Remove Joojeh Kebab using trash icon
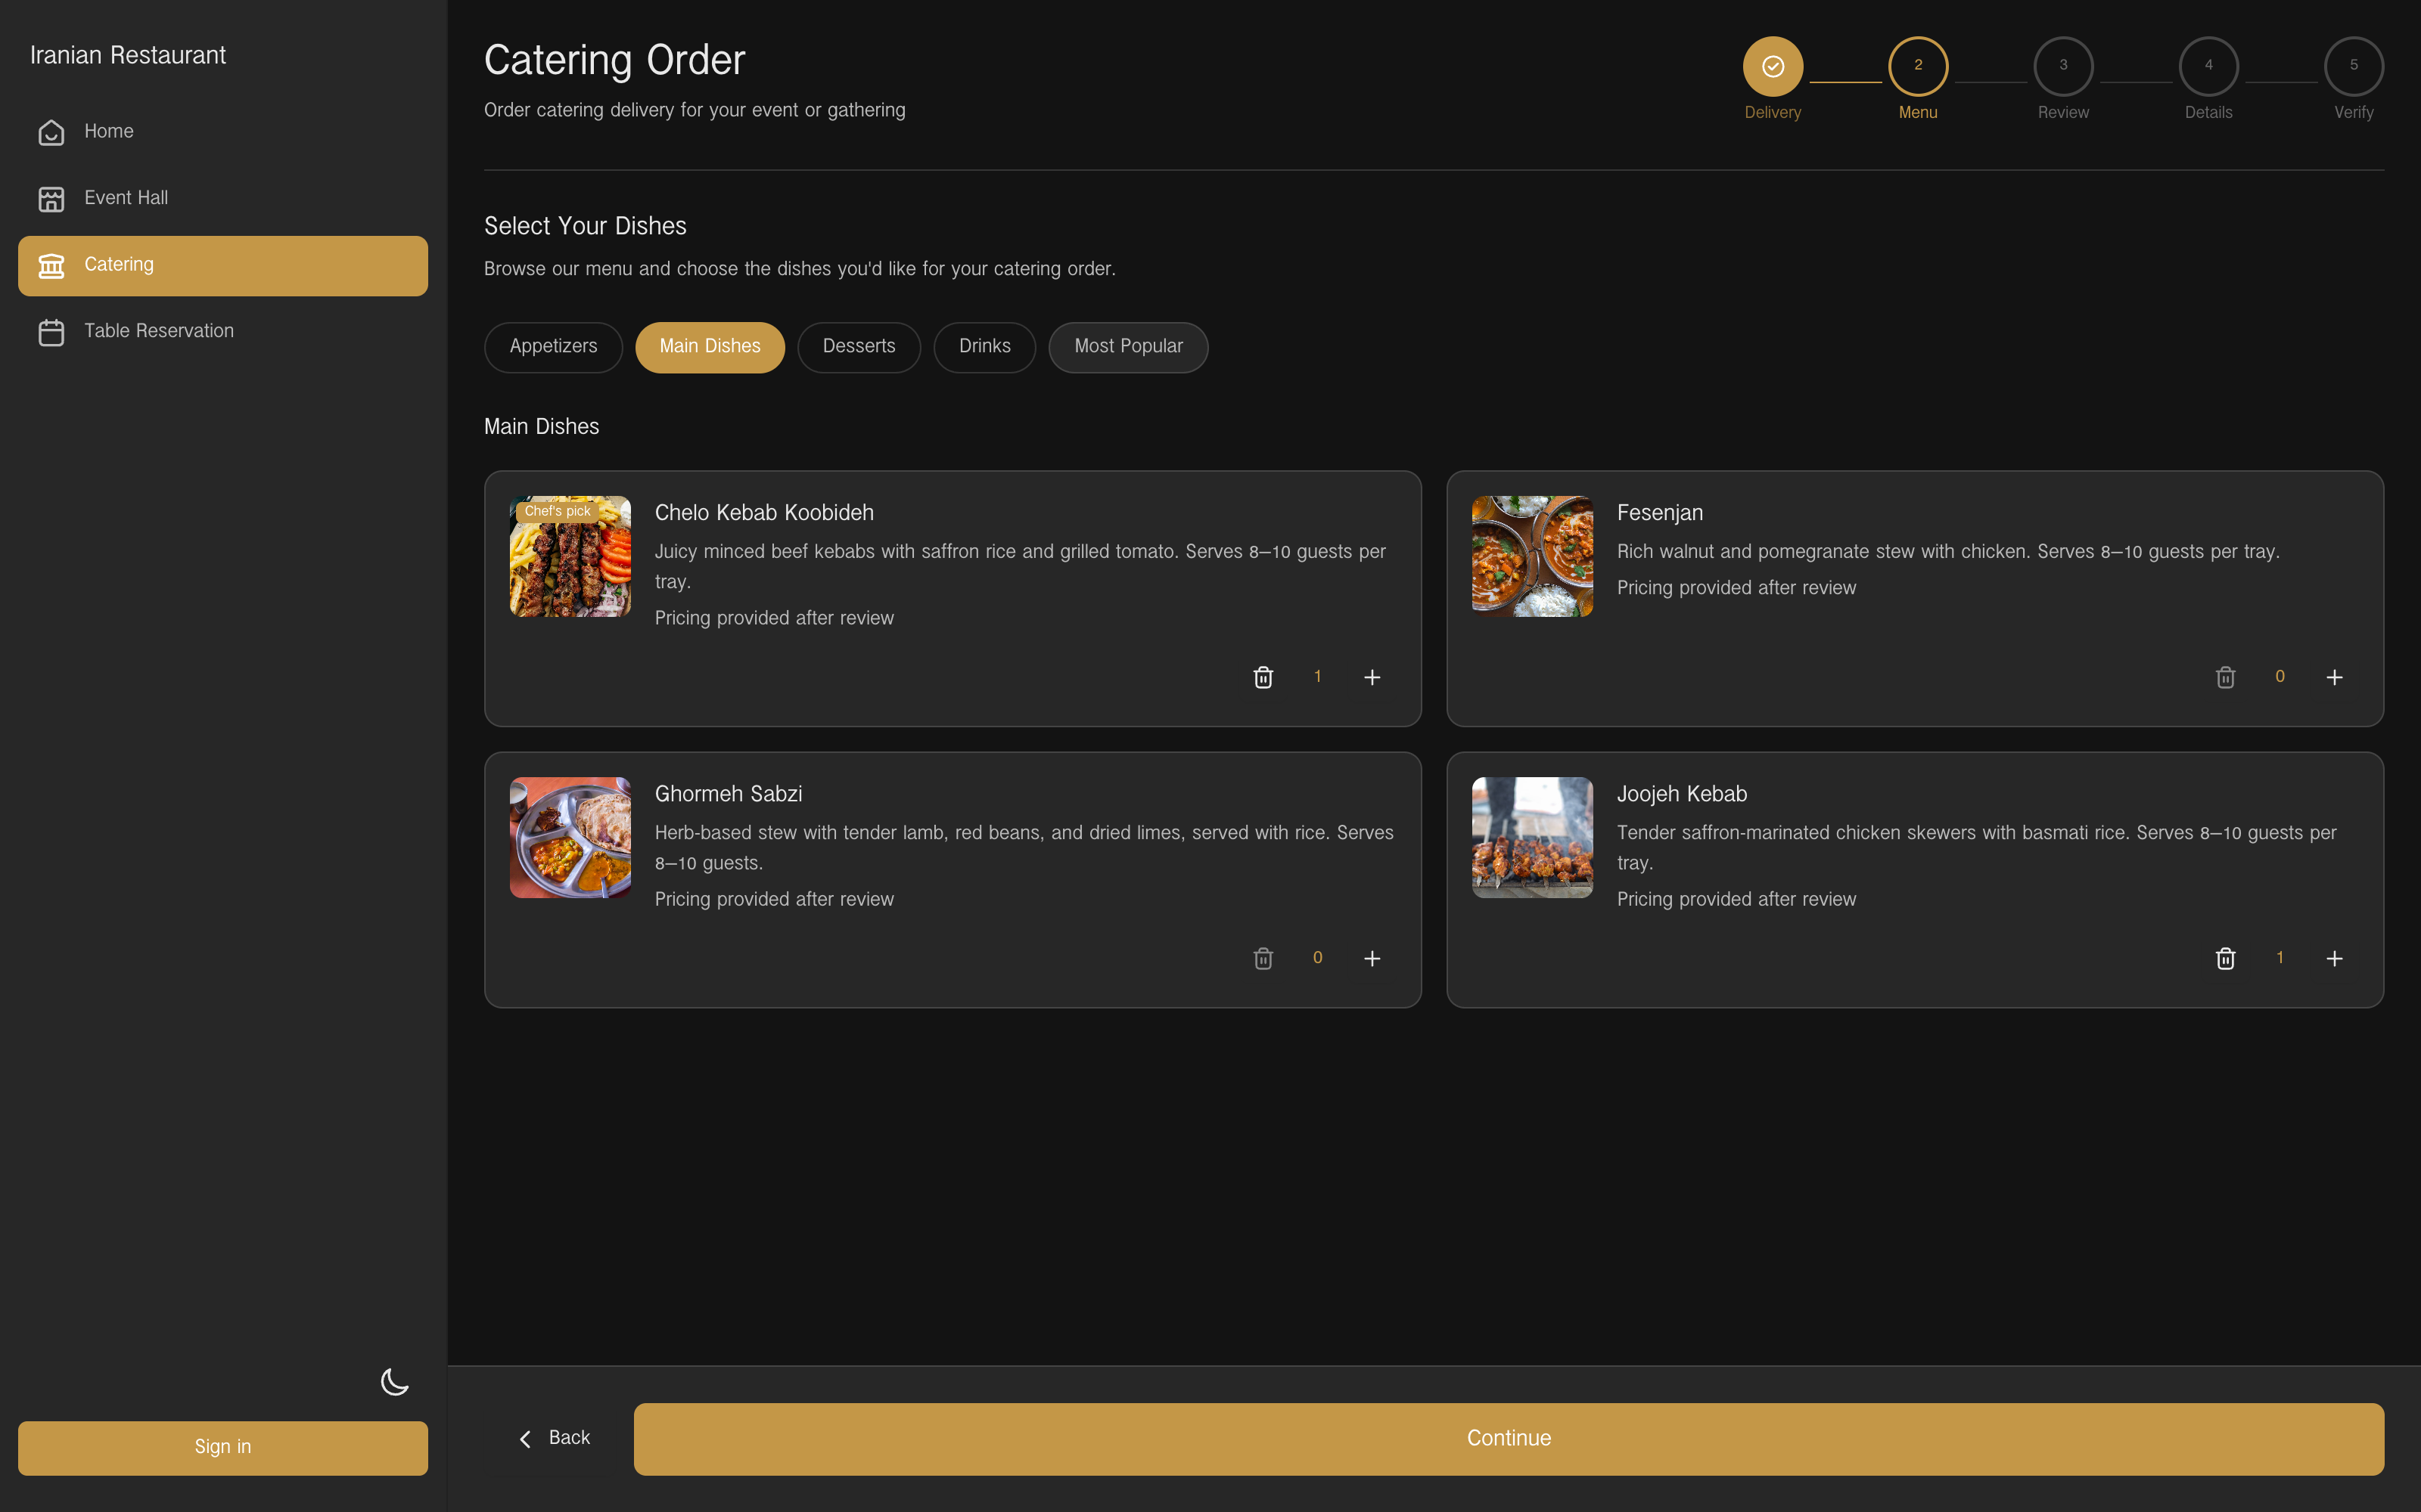Viewport: 2421px width, 1512px height. 2226,958
